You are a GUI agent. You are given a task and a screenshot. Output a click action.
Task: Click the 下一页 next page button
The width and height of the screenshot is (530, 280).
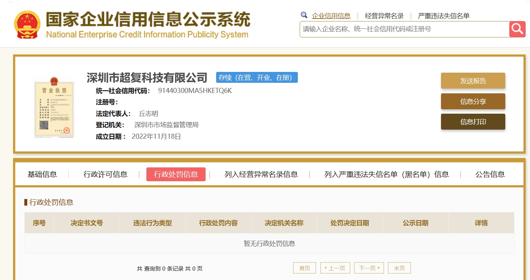(x=369, y=268)
